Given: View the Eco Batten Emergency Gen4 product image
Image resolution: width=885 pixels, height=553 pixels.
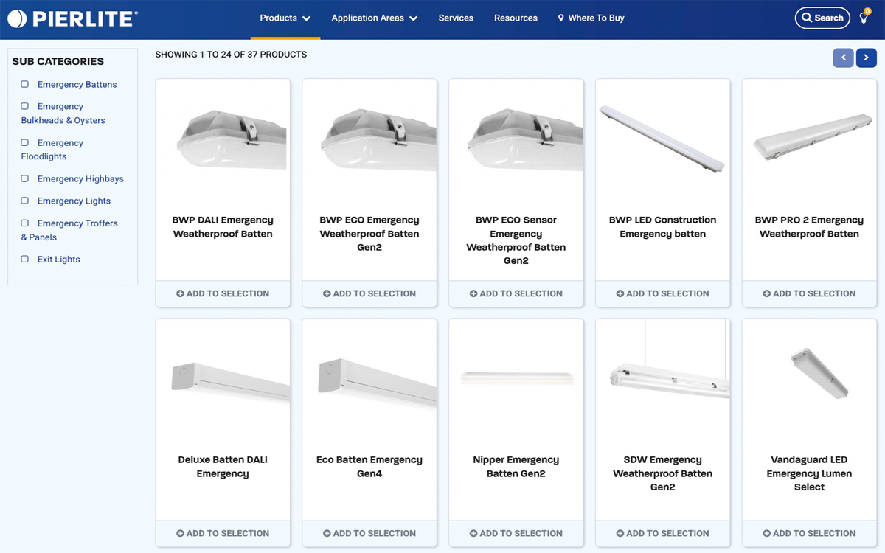Looking at the screenshot, I should tap(369, 380).
